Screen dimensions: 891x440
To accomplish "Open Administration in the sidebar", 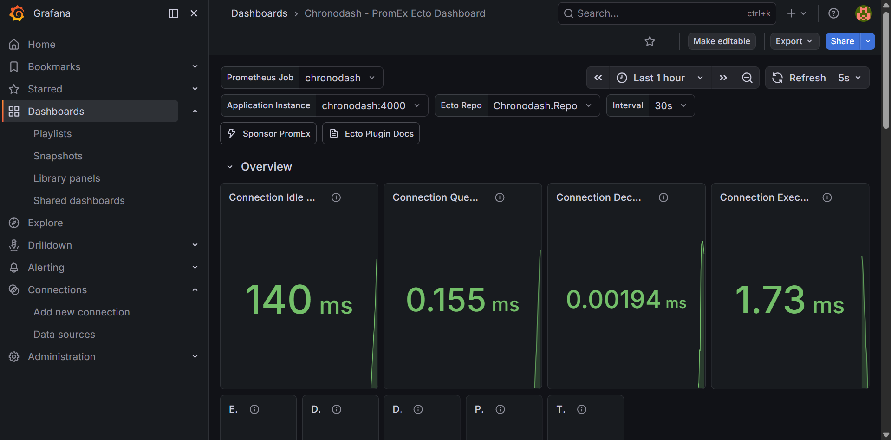I will [x=62, y=357].
